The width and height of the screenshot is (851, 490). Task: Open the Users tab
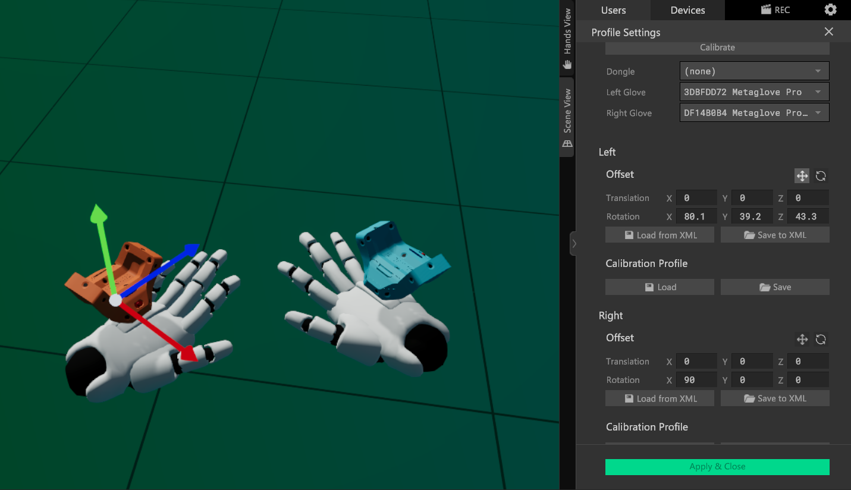click(x=613, y=10)
